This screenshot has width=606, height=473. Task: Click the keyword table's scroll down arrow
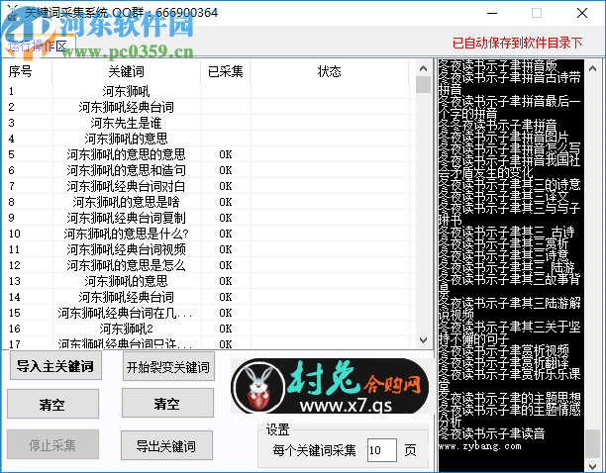tap(423, 340)
